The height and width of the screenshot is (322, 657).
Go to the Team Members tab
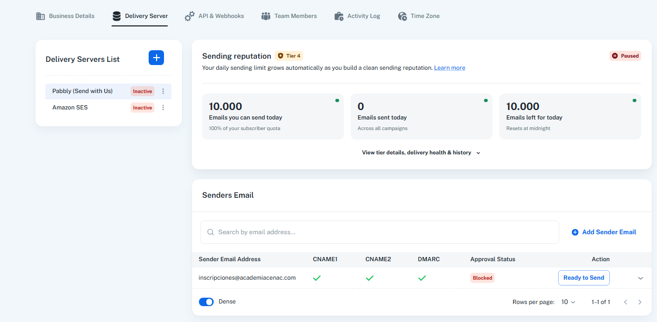289,16
